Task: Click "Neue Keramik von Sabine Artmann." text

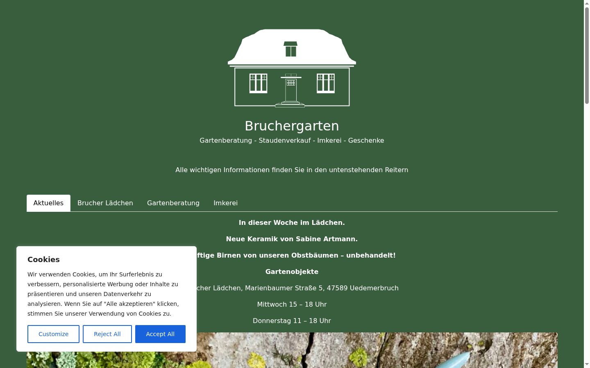Action: (x=292, y=239)
